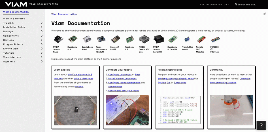Choose the Espressif ESP32 board image

point(116,39)
